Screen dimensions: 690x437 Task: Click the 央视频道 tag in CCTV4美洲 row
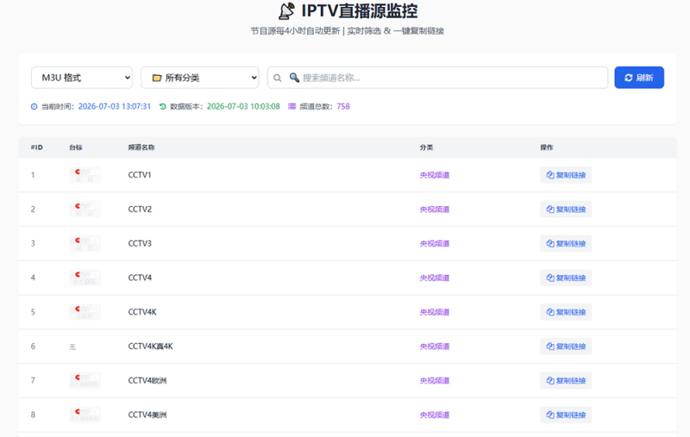click(x=435, y=415)
